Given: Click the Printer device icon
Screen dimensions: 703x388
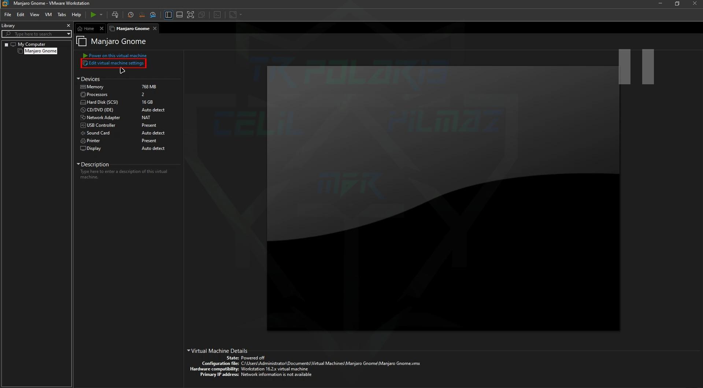Looking at the screenshot, I should point(83,141).
